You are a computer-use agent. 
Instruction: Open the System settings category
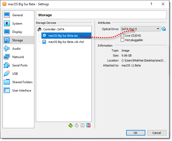pos(18,24)
